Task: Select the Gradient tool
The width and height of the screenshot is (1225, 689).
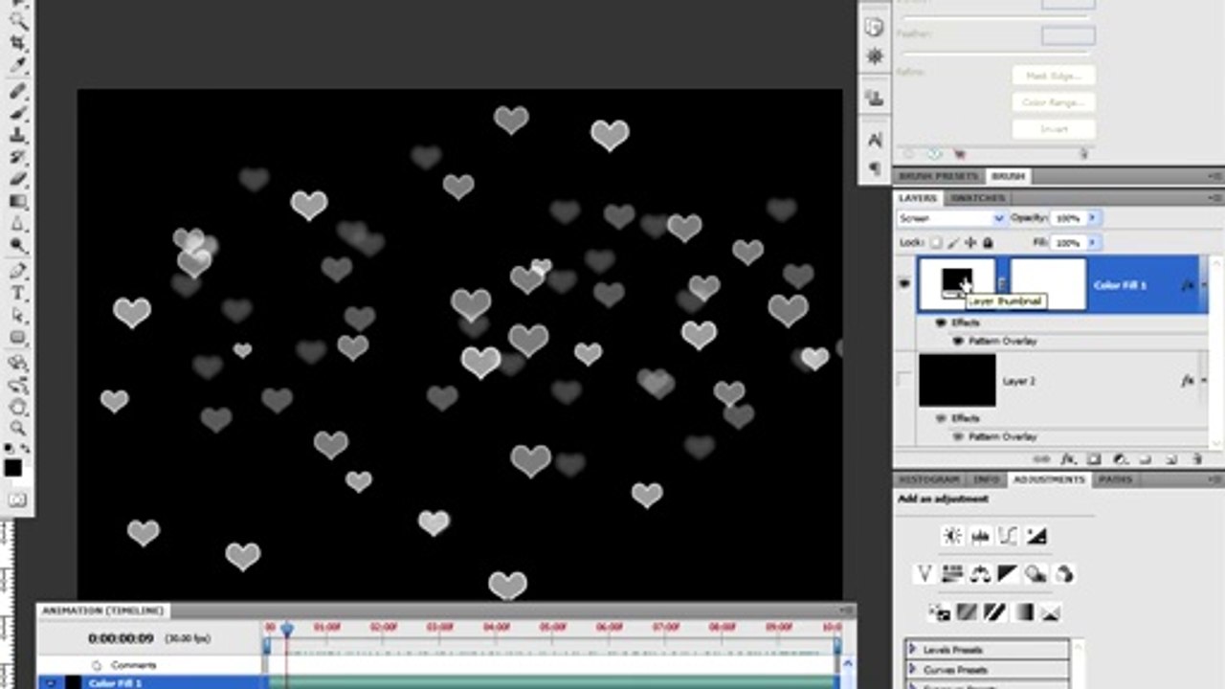Action: coord(18,202)
